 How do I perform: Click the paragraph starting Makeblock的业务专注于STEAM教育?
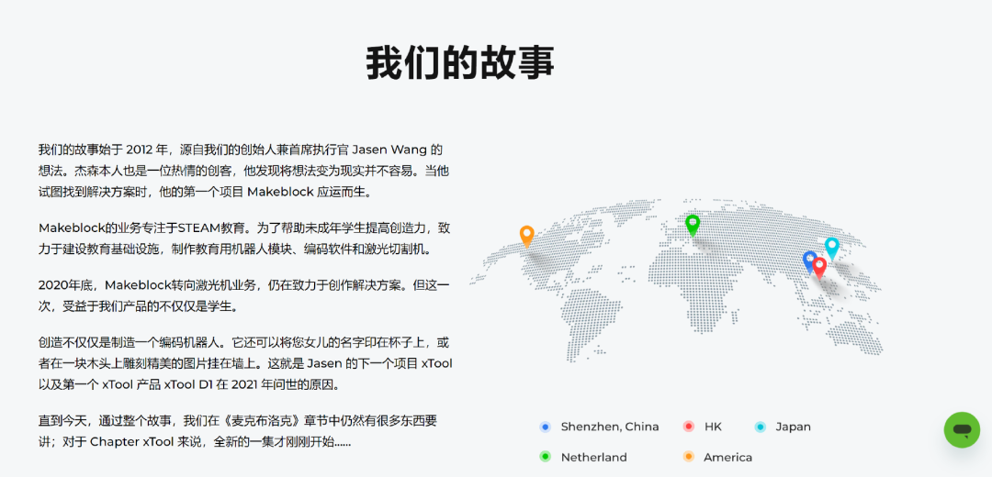(x=244, y=238)
